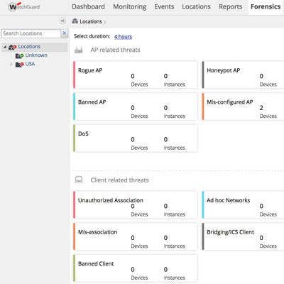284x284 pixels.
Task: Click the USA location folder icon
Action: [19, 64]
